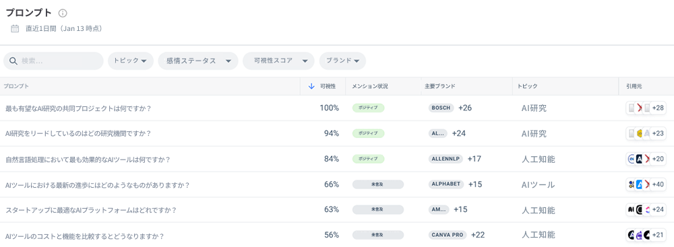674x247 pixels.
Task: Click AIツール topic in 66% row
Action: 538,184
